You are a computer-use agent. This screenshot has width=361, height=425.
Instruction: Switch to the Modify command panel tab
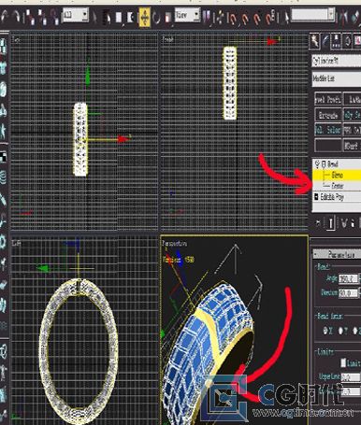coord(325,41)
